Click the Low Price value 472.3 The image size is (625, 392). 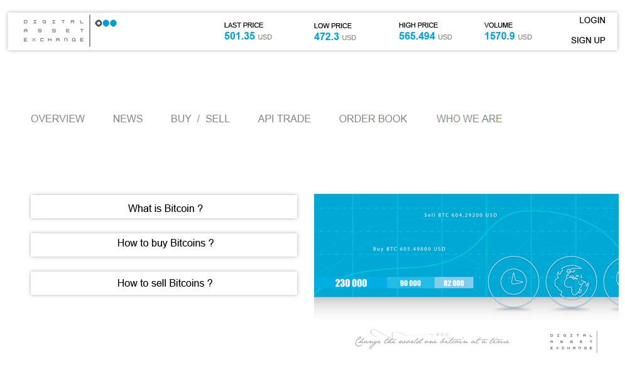327,37
